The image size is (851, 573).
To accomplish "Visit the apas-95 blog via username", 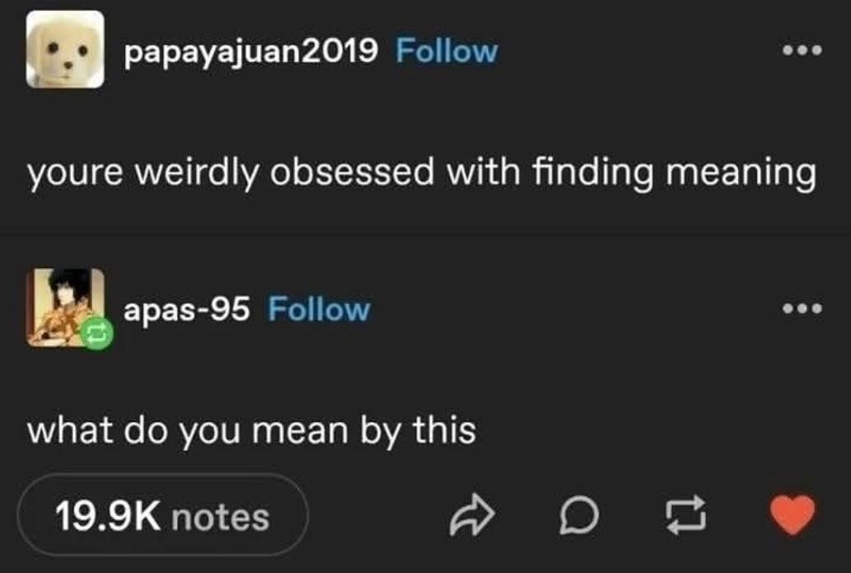I will click(x=186, y=310).
